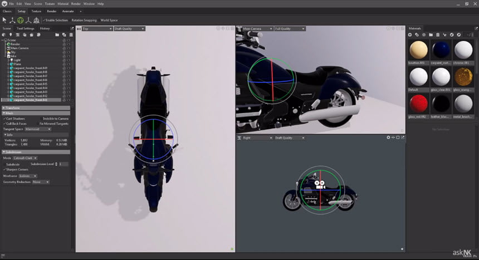This screenshot has height=260, width=479.
Task: Expand the Transform section
Action: (x=36, y=108)
